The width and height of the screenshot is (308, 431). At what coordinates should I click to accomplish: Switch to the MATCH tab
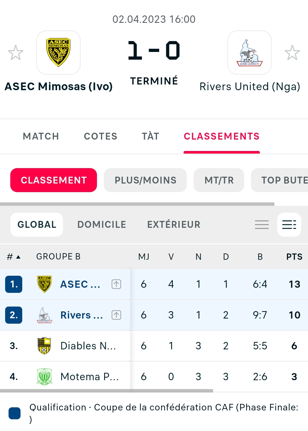tap(41, 136)
